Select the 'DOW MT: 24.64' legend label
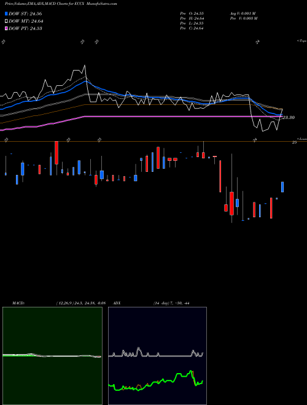 click(x=26, y=21)
